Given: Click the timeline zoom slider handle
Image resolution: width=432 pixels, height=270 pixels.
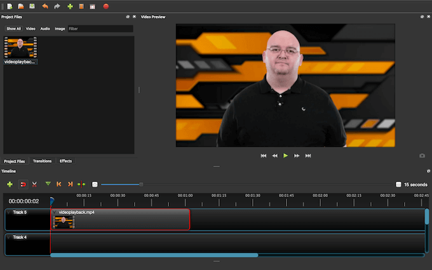Looking at the screenshot, I should pos(141,184).
